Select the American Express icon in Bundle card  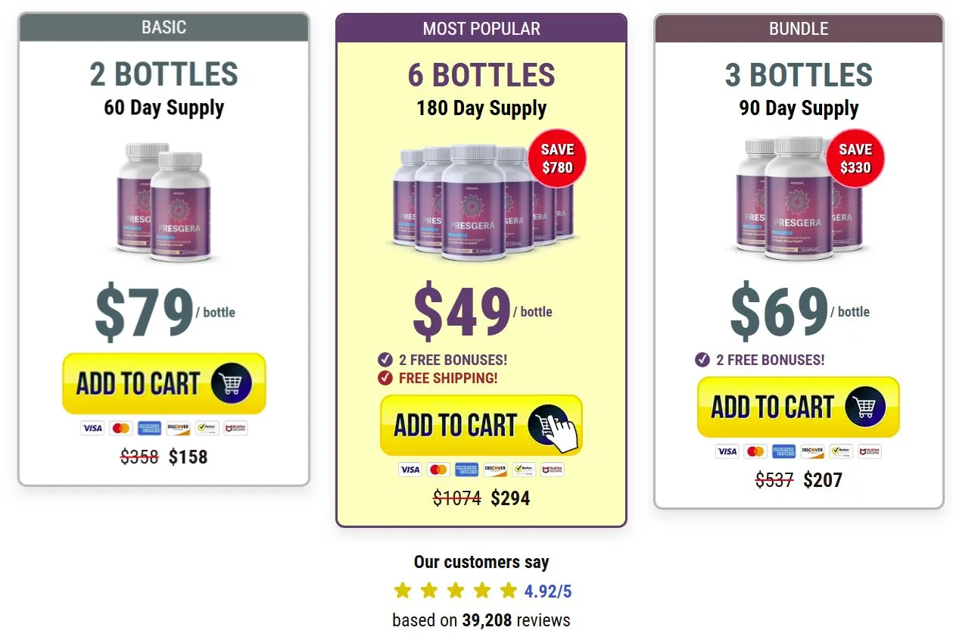click(783, 451)
